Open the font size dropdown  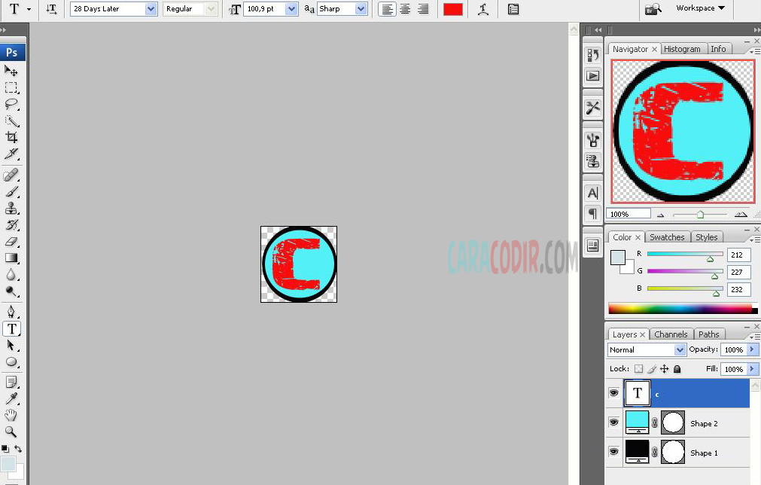click(291, 9)
